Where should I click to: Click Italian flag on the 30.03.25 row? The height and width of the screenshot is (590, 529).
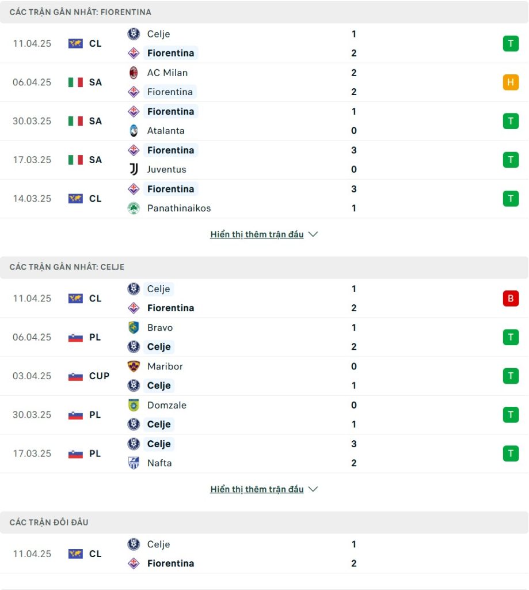point(75,121)
